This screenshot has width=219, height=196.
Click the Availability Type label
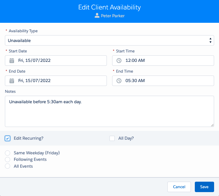coord(23,31)
